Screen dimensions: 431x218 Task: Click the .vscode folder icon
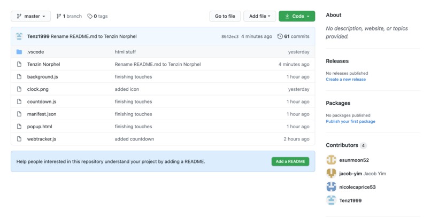click(19, 52)
